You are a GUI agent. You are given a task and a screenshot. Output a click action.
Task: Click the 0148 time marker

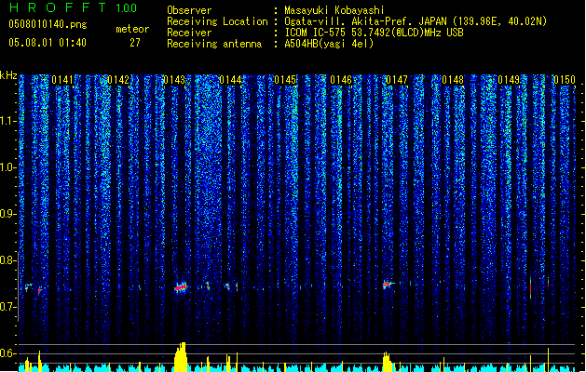[453, 80]
